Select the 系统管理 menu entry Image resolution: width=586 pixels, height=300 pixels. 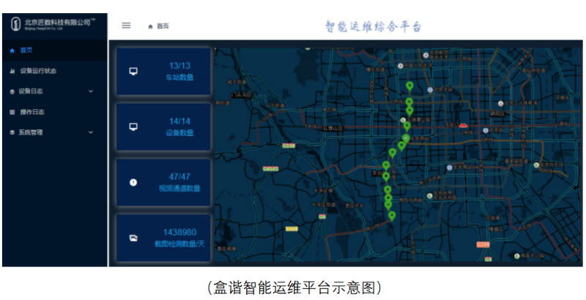coord(32,132)
